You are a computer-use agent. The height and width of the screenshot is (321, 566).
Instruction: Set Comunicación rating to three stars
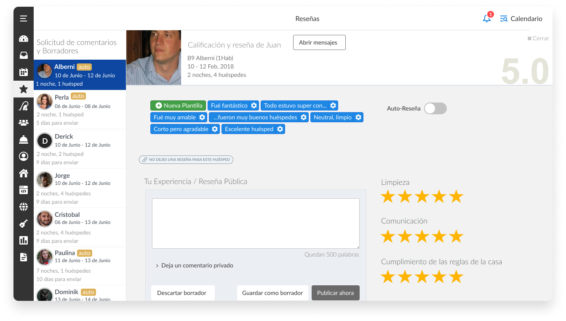pos(422,236)
